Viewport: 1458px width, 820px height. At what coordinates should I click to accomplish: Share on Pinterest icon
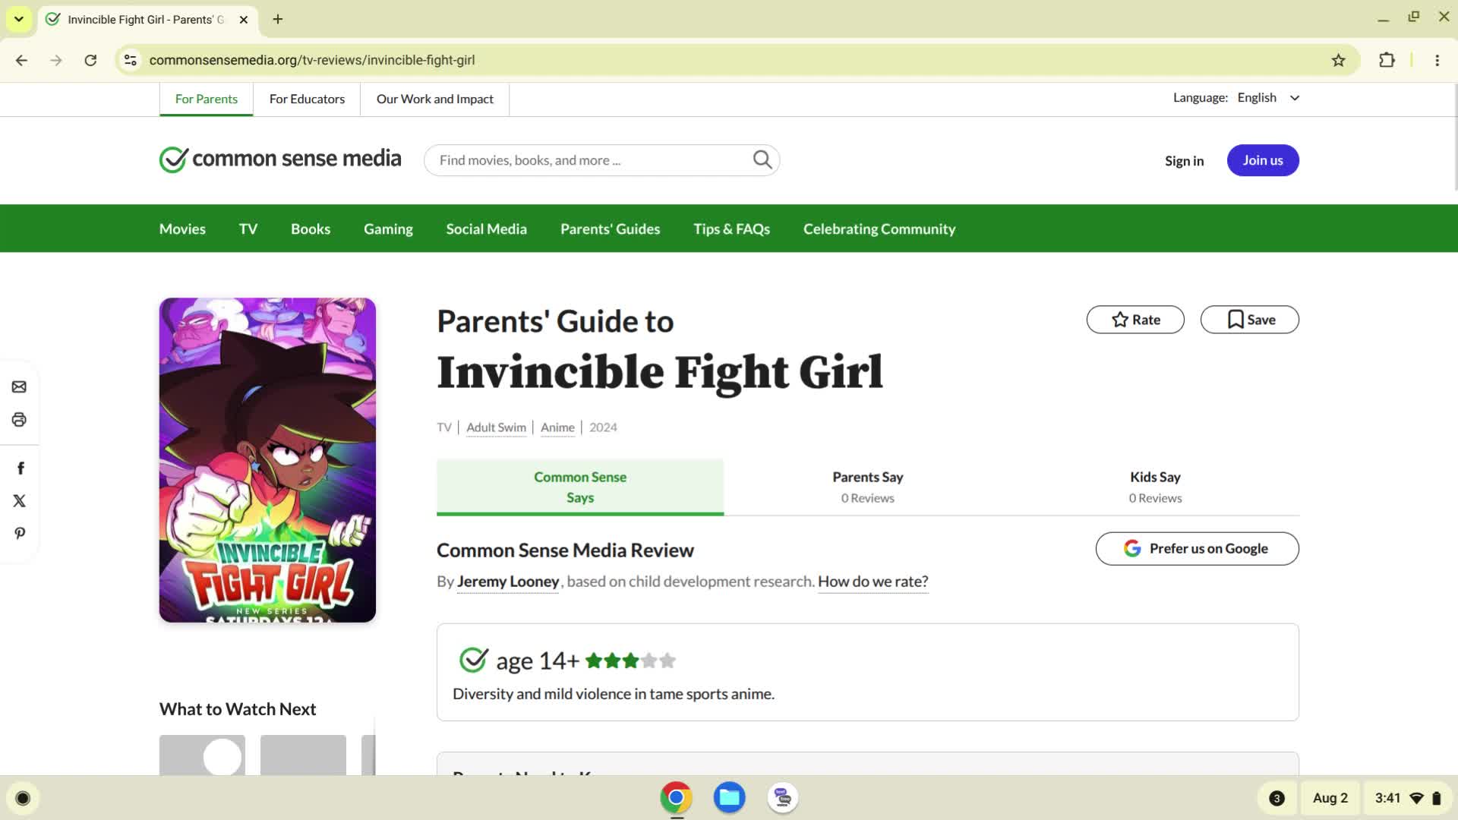(20, 534)
